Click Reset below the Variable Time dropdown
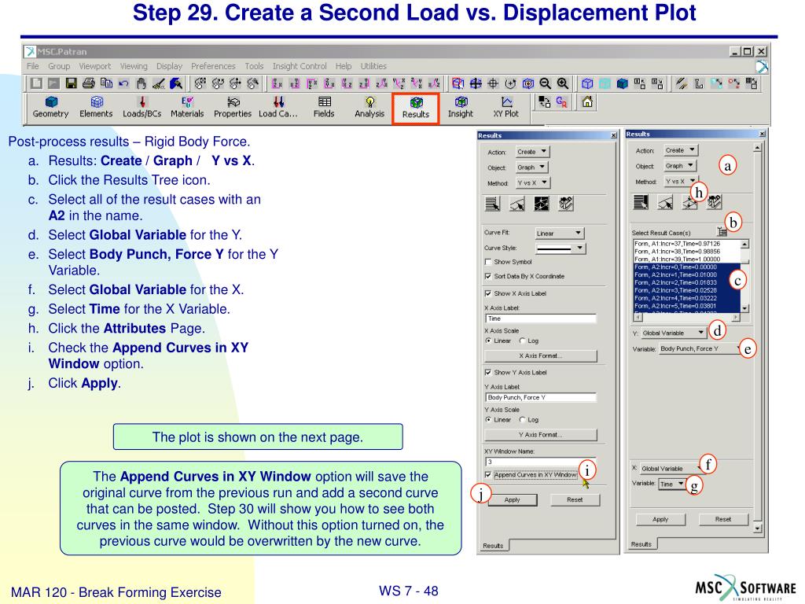Image resolution: width=805 pixels, height=604 pixels. [723, 519]
